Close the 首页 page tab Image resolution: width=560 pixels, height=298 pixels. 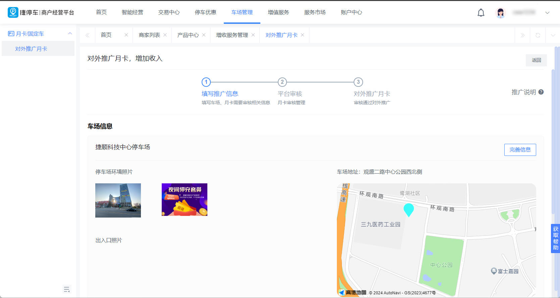(x=126, y=35)
